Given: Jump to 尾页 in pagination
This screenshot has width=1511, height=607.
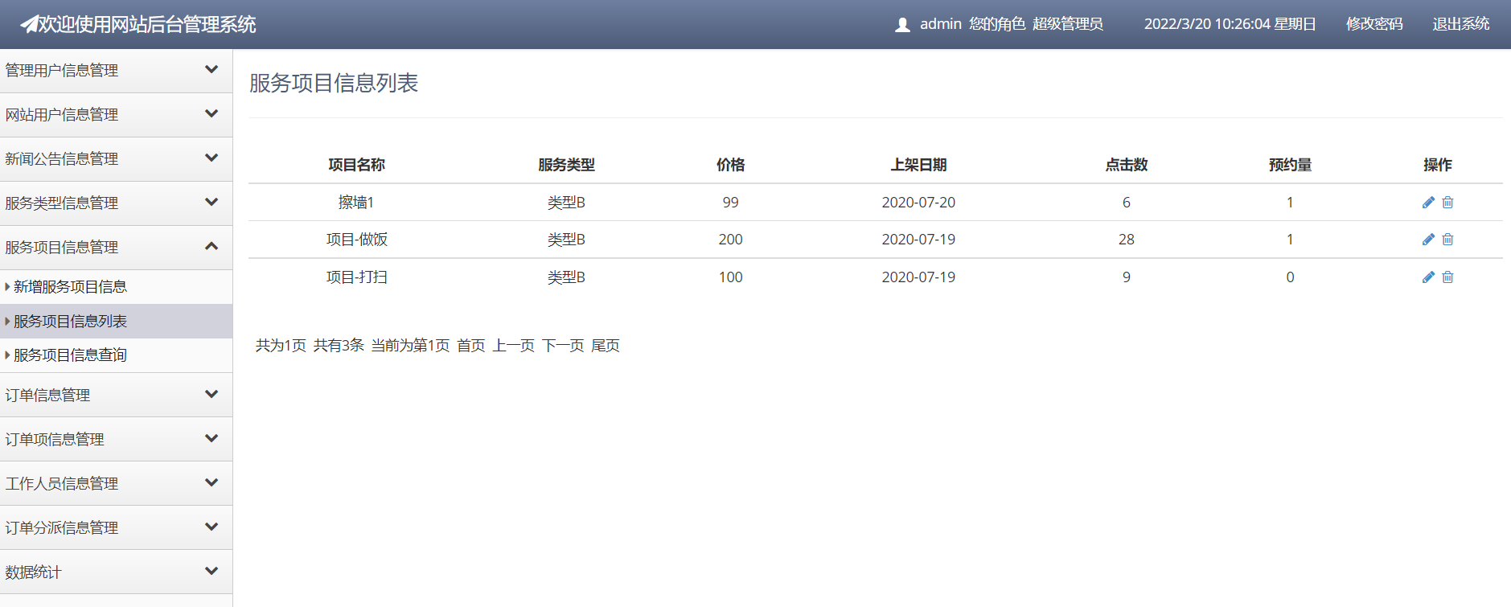Looking at the screenshot, I should (606, 346).
